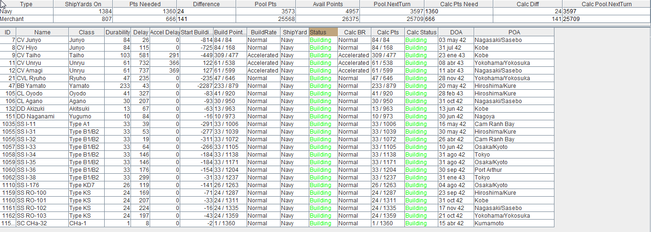Click the Port Arthur POA cell
This screenshot has width=651, height=232.
pos(514,170)
